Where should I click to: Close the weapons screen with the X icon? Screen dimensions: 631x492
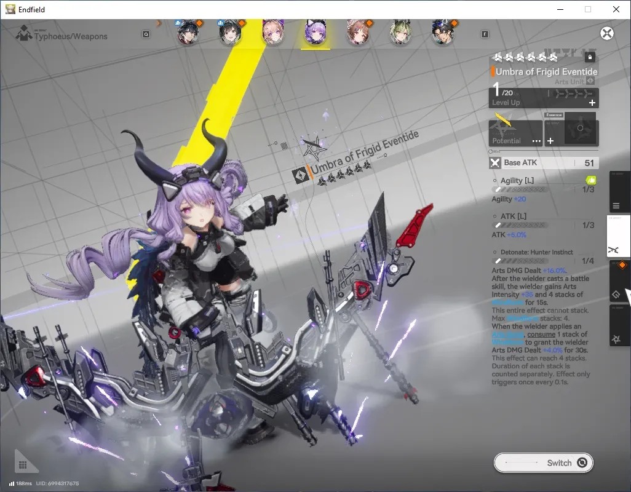[607, 33]
